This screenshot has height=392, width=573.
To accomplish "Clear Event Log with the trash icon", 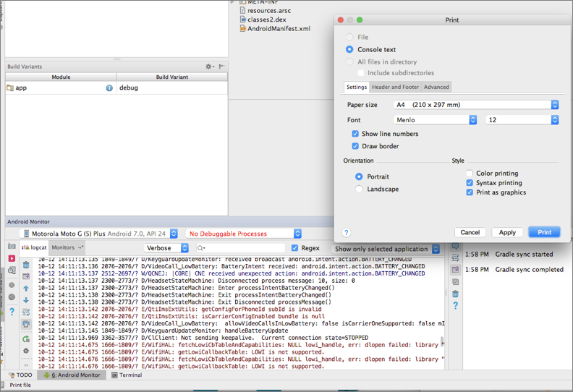I will coord(455,294).
